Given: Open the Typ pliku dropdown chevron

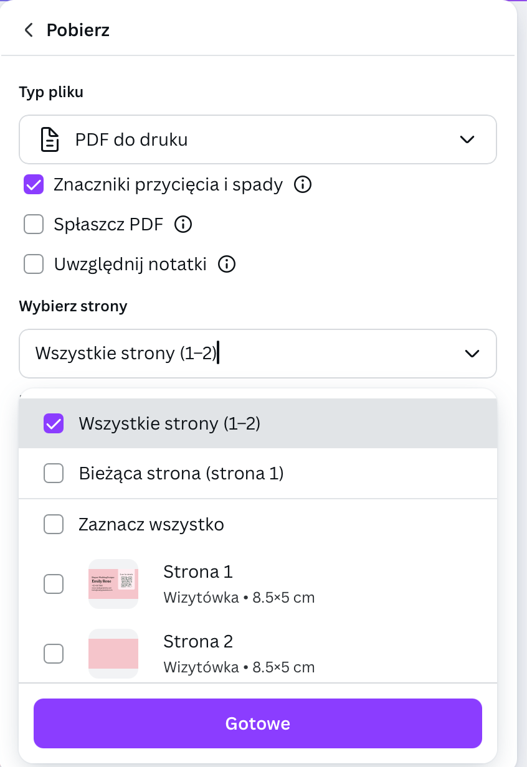Looking at the screenshot, I should (467, 139).
